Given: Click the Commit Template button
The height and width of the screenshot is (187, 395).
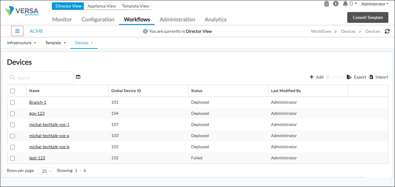Looking at the screenshot, I should [368, 17].
